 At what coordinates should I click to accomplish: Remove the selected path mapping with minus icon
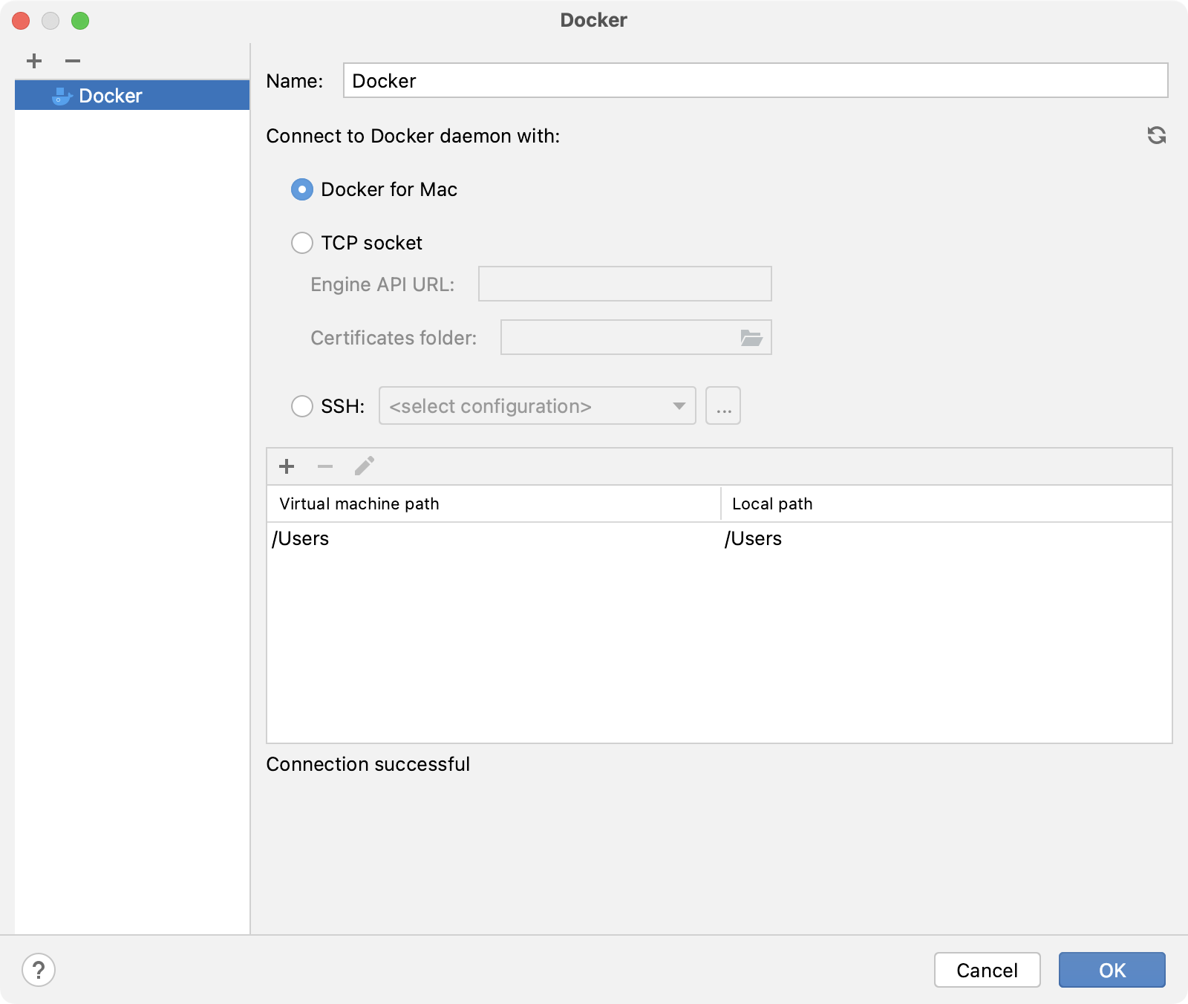[325, 466]
